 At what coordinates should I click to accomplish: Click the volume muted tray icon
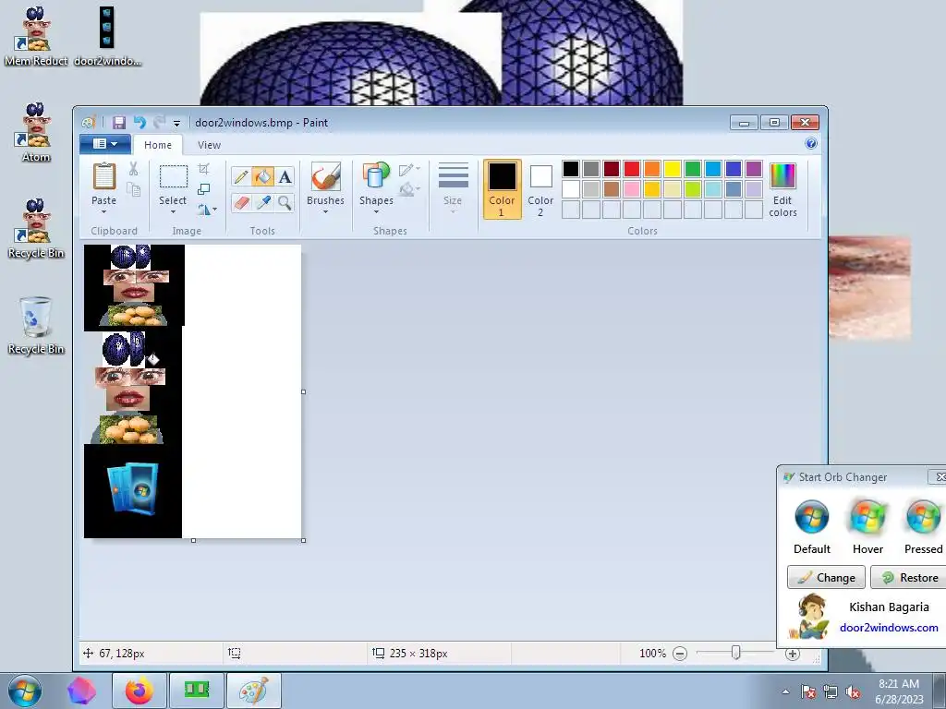pos(853,692)
